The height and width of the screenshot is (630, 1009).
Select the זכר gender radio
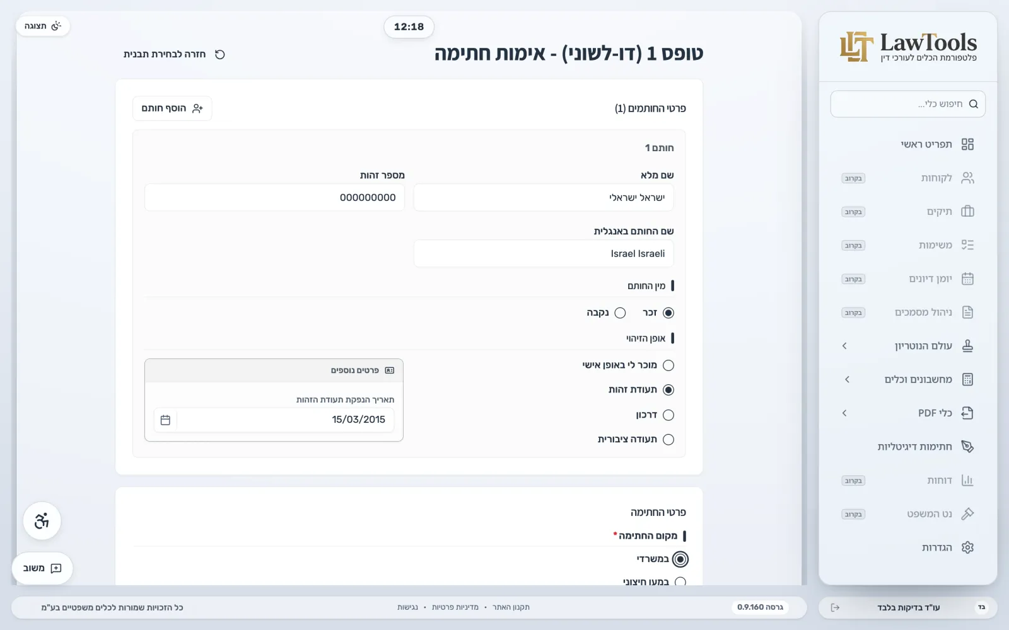(668, 312)
